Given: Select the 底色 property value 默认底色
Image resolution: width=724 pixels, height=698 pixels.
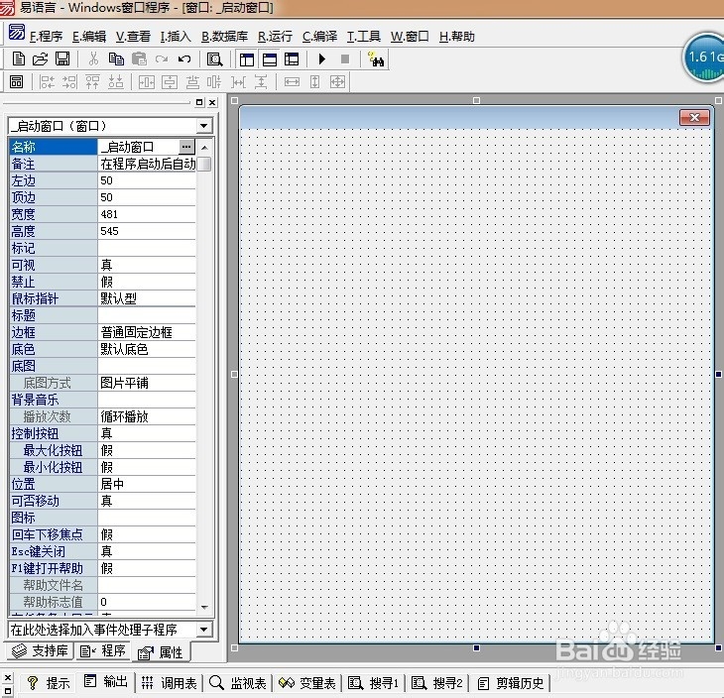Looking at the screenshot, I should [x=147, y=349].
